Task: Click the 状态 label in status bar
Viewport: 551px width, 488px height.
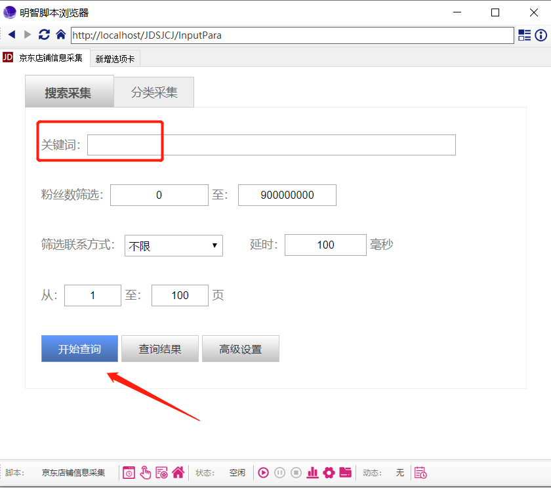Action: coord(205,473)
